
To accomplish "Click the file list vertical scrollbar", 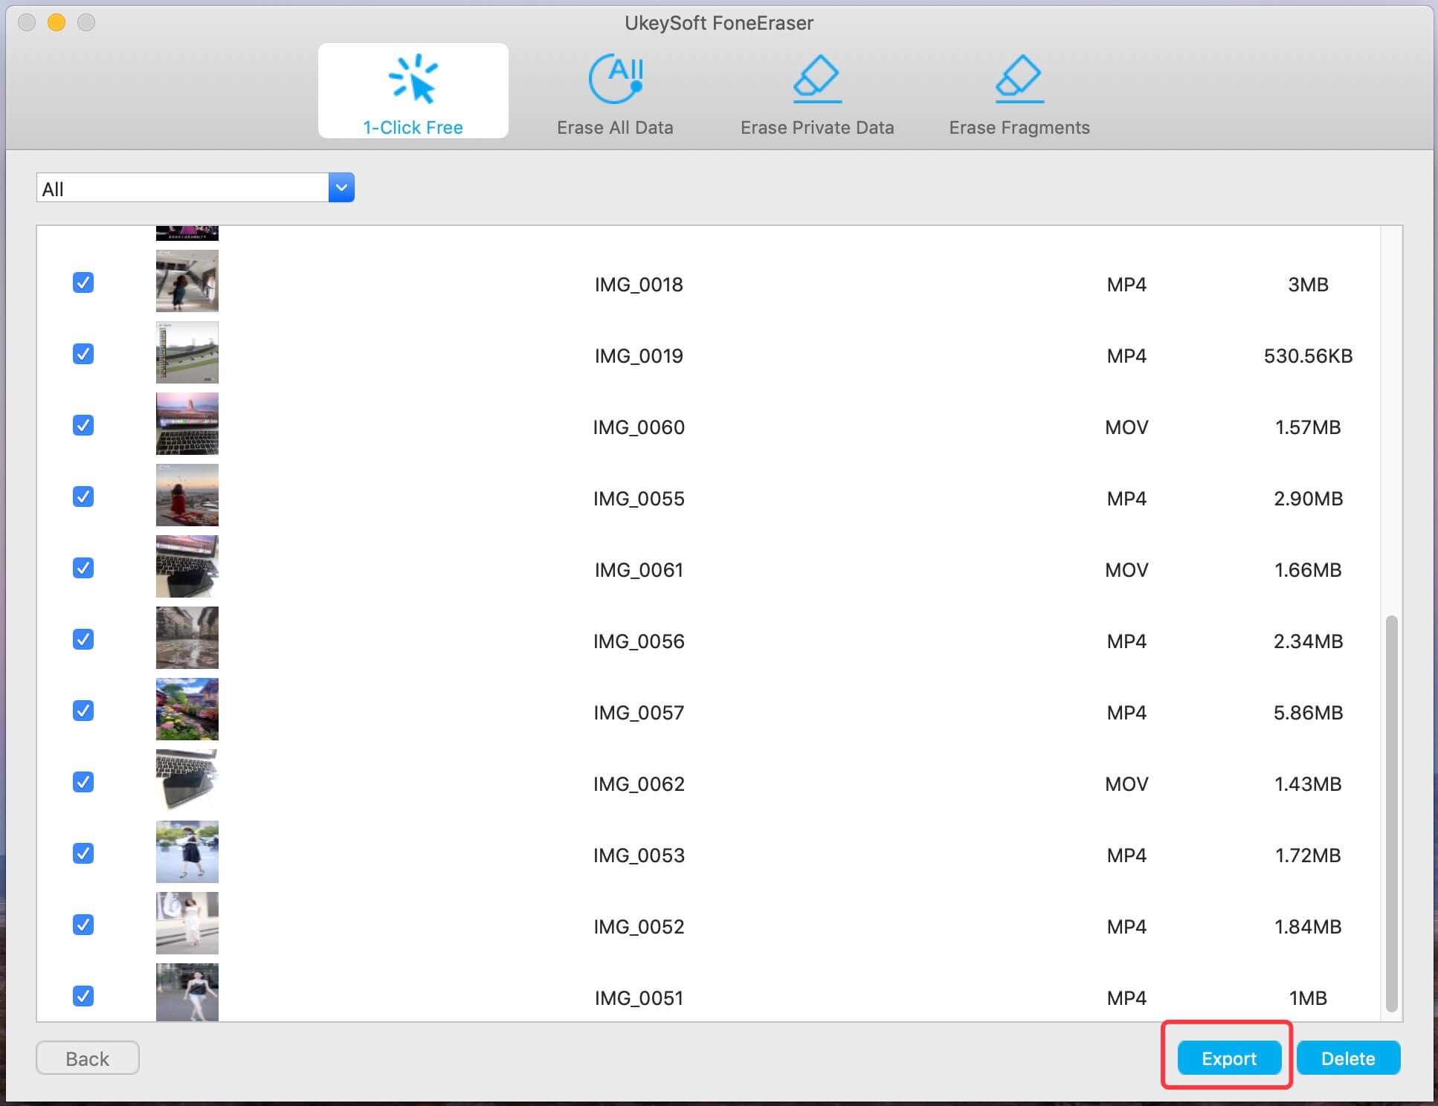I will (1391, 812).
